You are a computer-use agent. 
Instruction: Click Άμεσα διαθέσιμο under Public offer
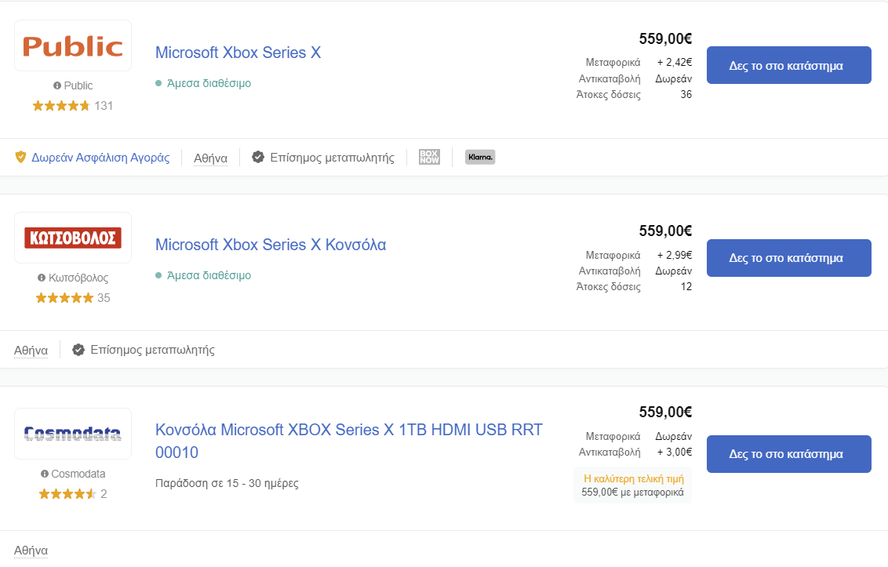(x=209, y=83)
